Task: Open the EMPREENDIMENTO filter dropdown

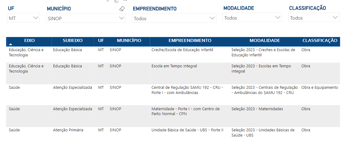Action: tap(174, 19)
